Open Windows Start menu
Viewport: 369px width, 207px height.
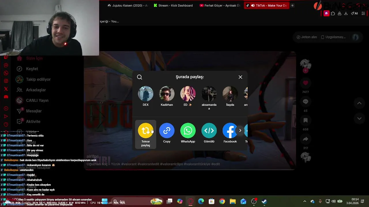(x=105, y=202)
